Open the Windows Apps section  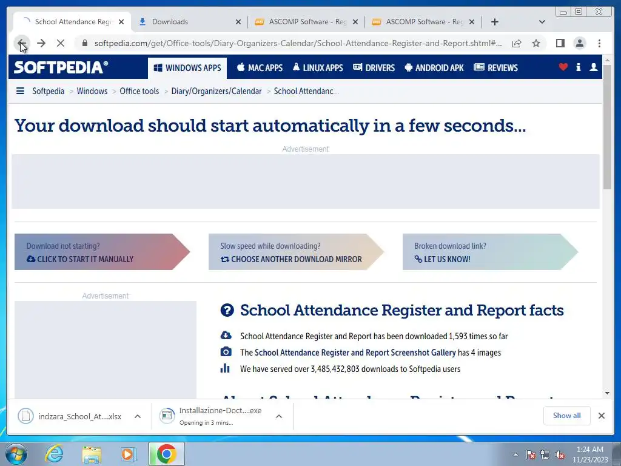point(187,68)
